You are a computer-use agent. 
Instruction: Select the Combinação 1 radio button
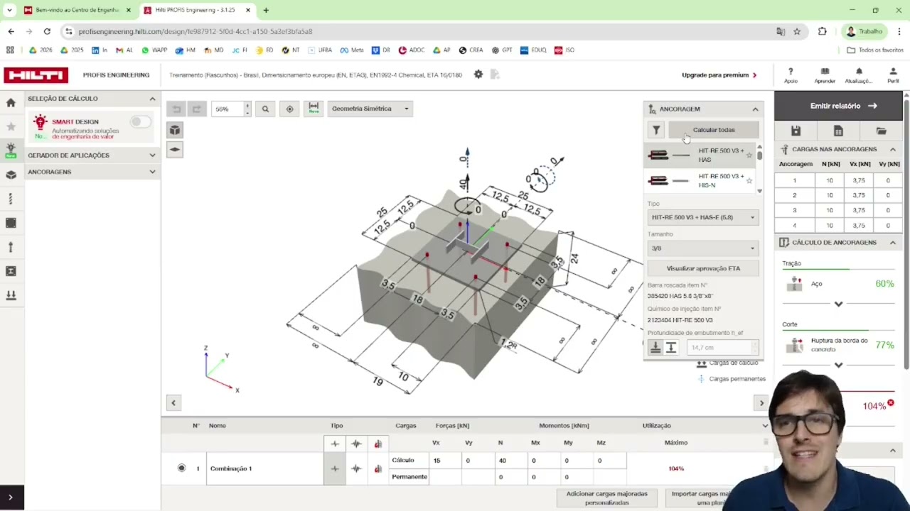(x=181, y=468)
